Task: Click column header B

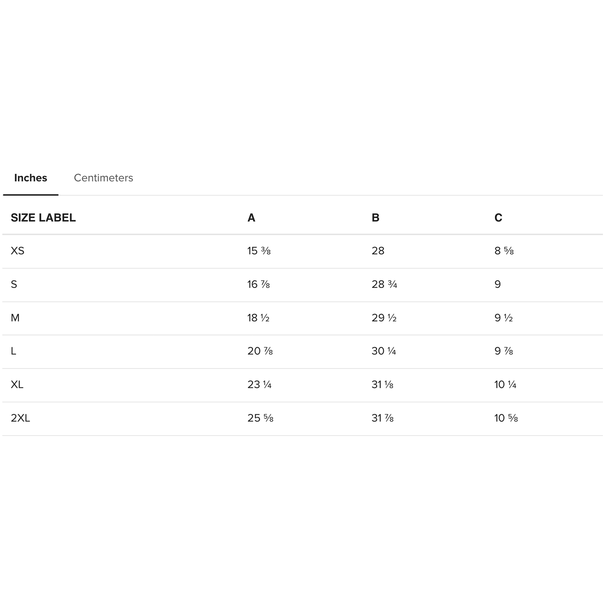Action: pos(376,218)
